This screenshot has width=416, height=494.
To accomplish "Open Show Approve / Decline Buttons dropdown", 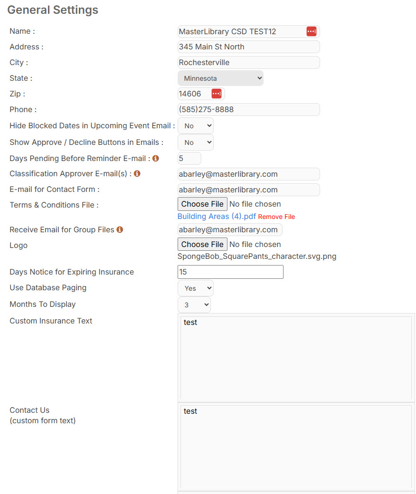I will [x=196, y=142].
